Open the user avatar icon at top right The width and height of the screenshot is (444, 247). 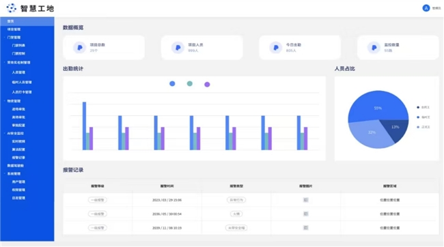pyautogui.click(x=426, y=8)
